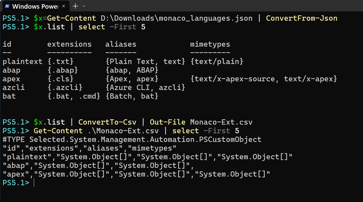Viewport: 363px width, 202px height.
Task: Click the ConvertTo-Csv command text
Action: tap(107, 122)
